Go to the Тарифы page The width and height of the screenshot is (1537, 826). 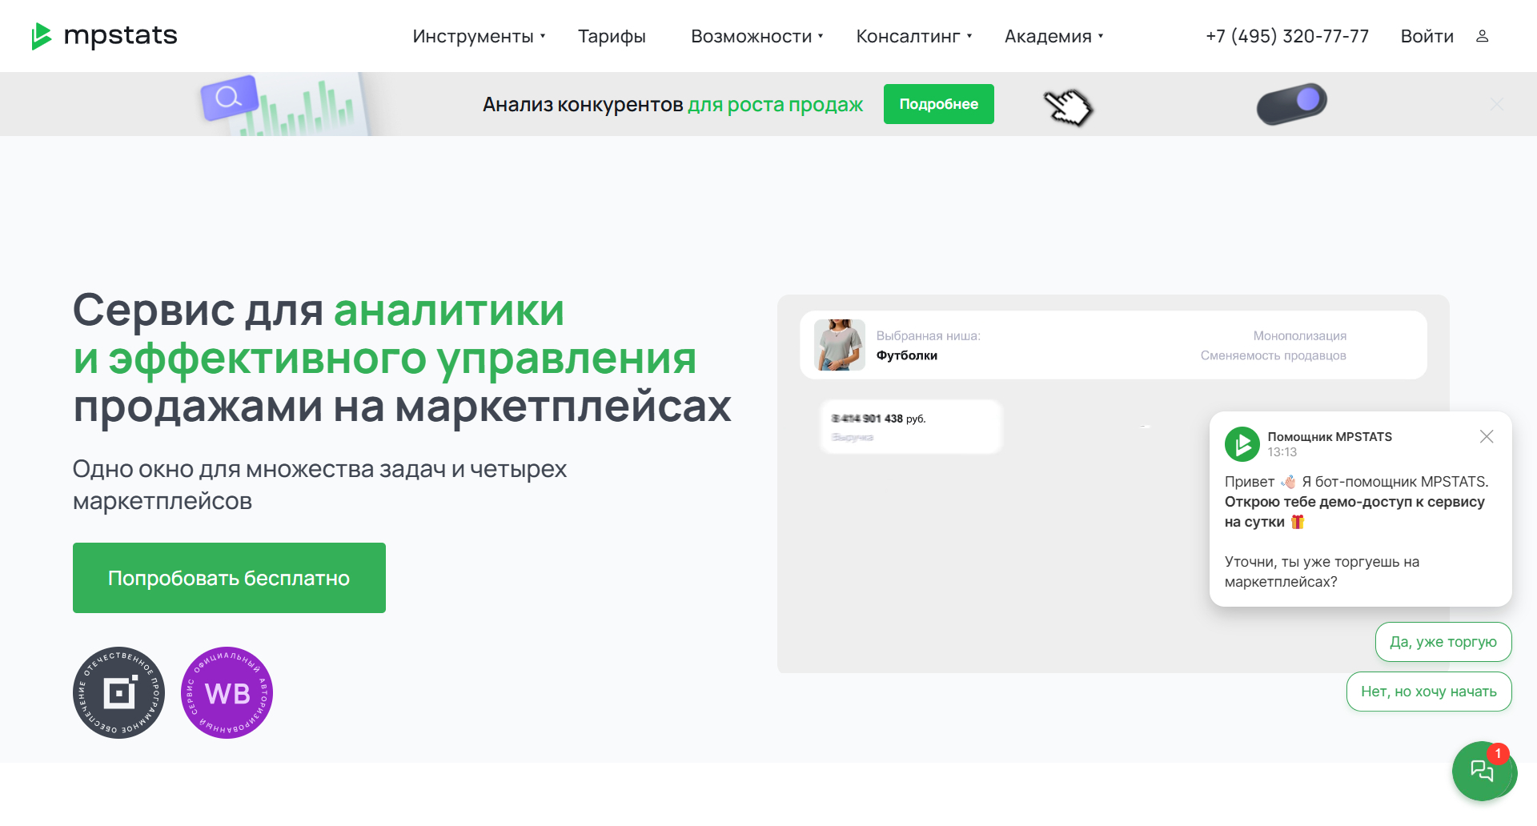(612, 36)
